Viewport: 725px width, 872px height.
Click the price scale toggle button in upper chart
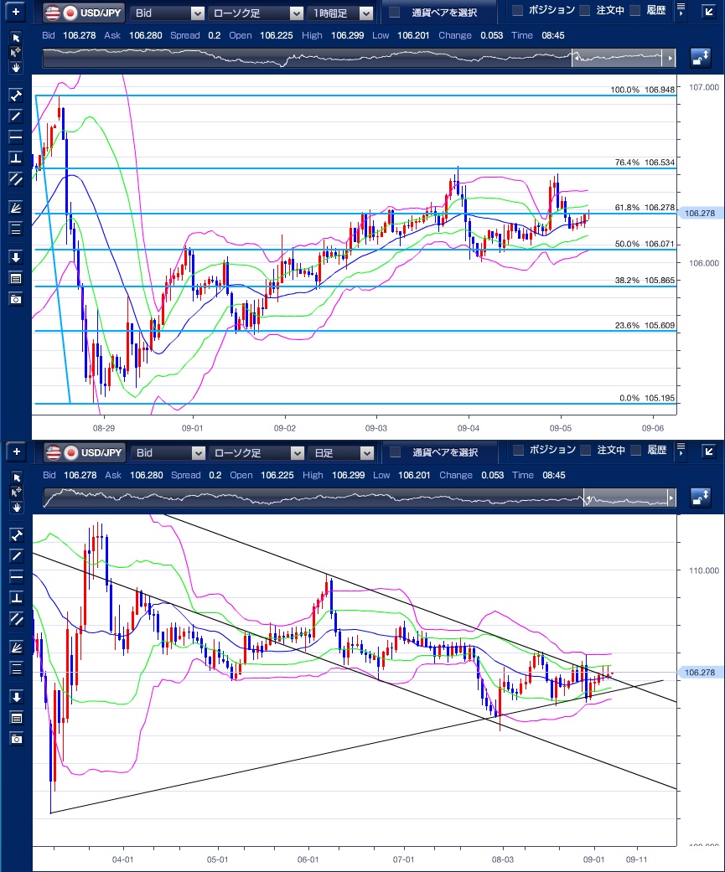point(700,58)
